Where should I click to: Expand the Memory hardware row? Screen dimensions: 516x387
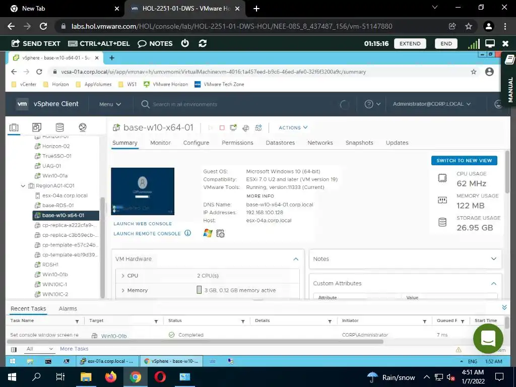tap(123, 290)
